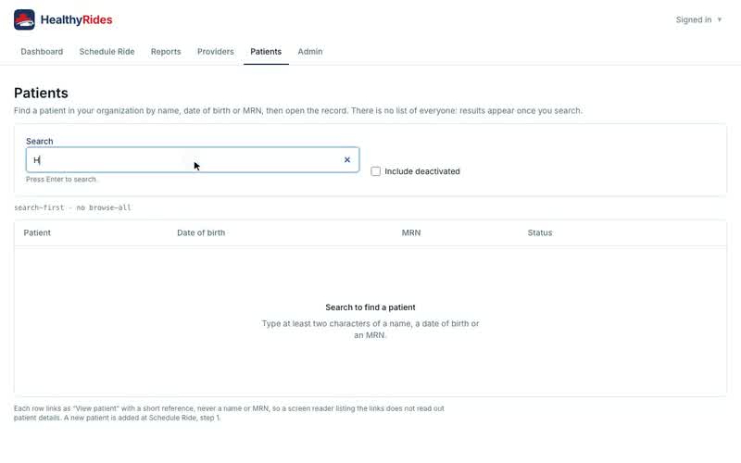Click the HealthyRides brand name
Screen dimensions: 741x463
(x=77, y=19)
